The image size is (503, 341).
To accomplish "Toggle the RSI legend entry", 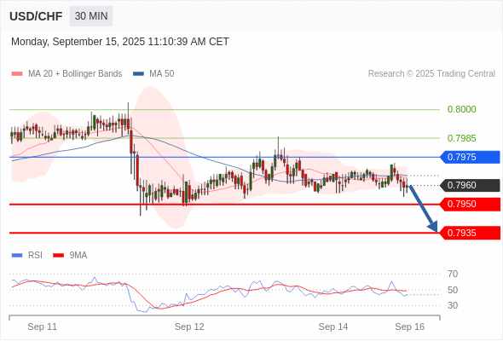I will (27, 256).
